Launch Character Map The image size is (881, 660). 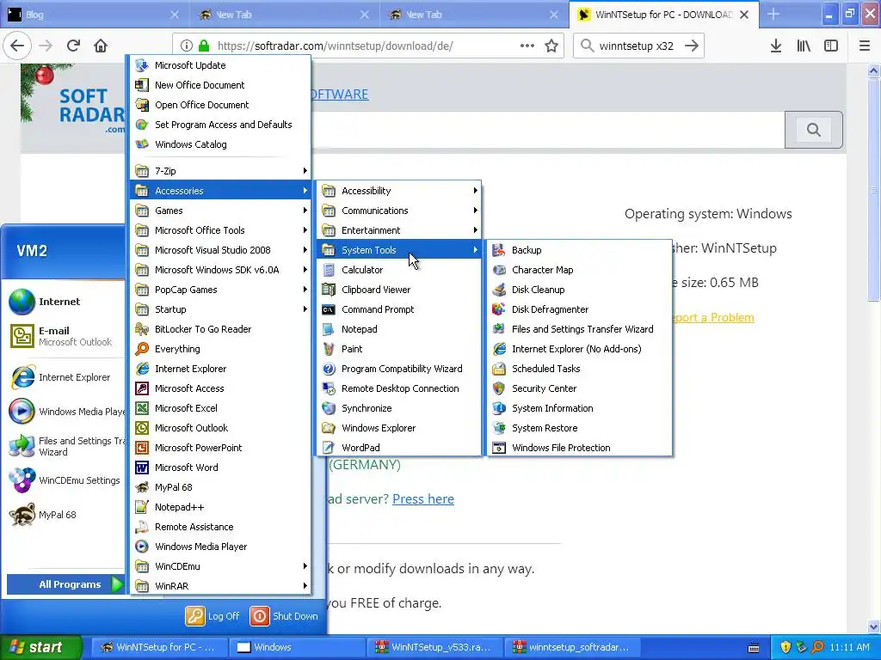pos(579,269)
